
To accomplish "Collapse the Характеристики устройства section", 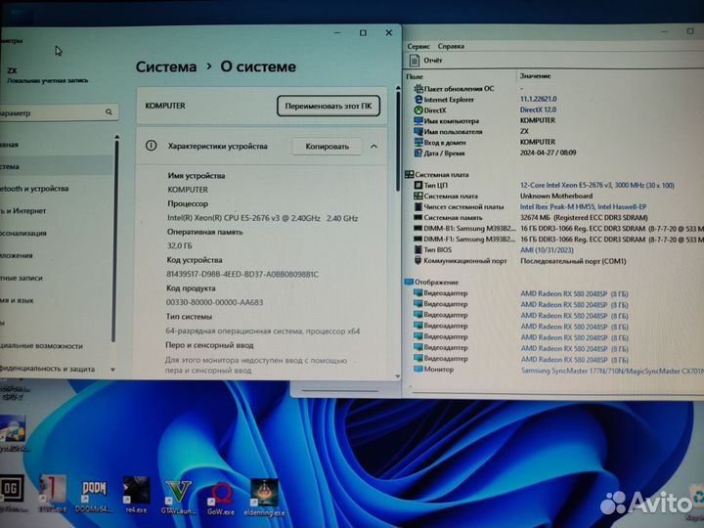I will (x=374, y=147).
